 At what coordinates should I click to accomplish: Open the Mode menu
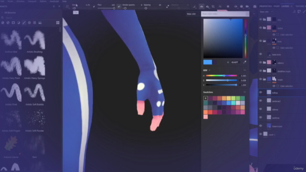pos(10,1)
